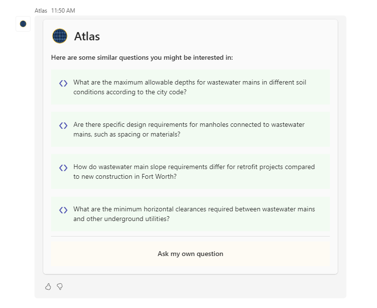This screenshot has width=377, height=308.
Task: Select the minimum horizontal clearances question
Action: (x=190, y=214)
